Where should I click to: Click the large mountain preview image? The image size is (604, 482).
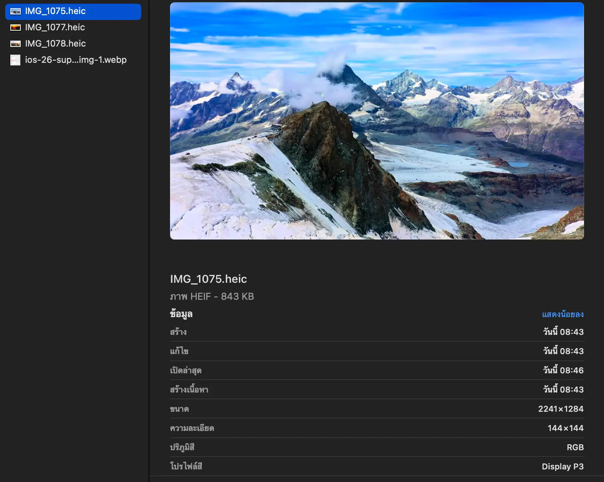[377, 121]
